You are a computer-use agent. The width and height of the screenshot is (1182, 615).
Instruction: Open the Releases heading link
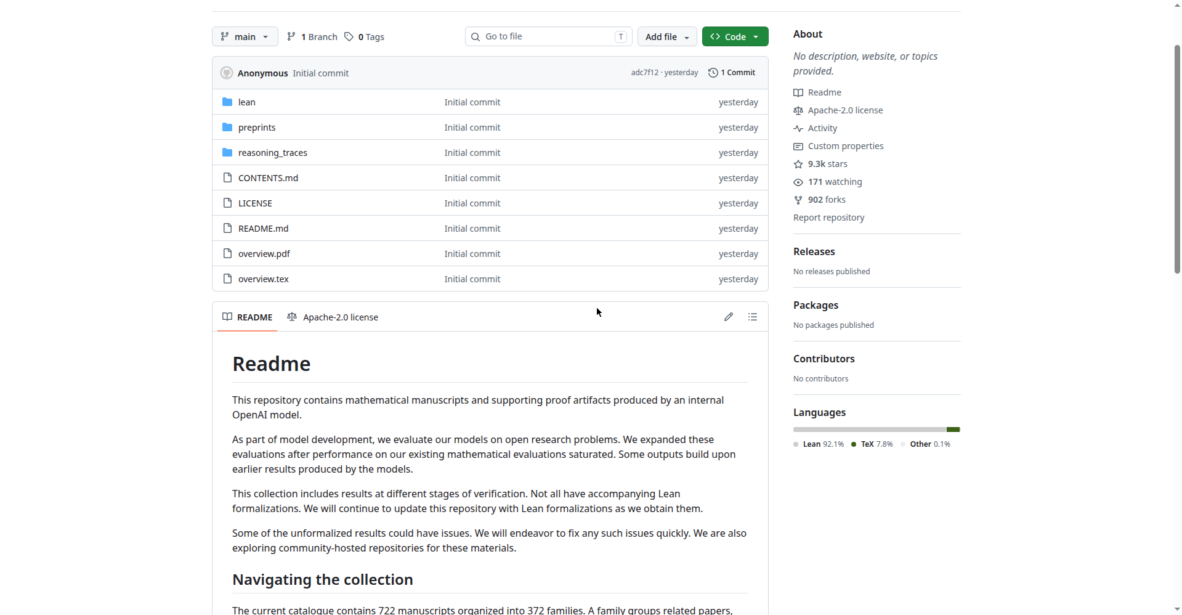coord(814,251)
